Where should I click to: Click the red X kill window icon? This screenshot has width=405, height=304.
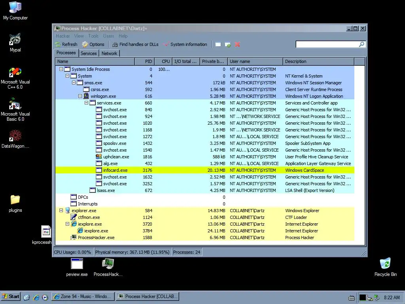point(237,44)
